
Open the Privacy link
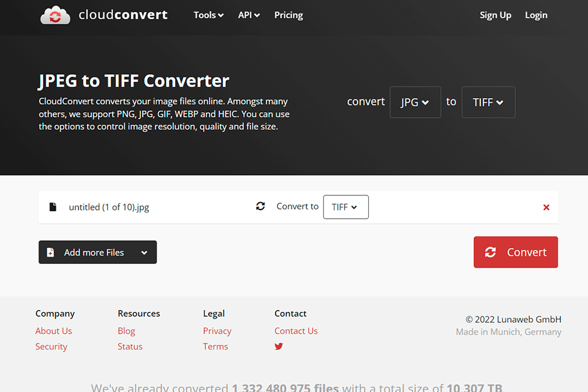click(217, 331)
